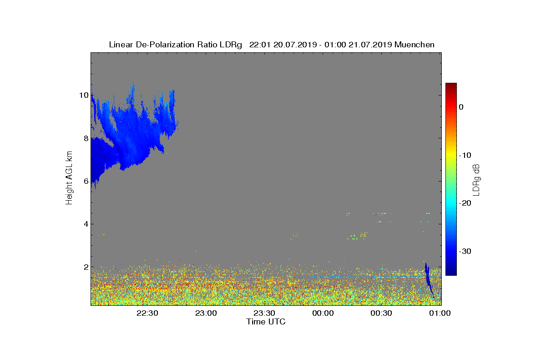546x364 pixels.
Task: Click the 4 km height tick label
Action: tap(85, 224)
